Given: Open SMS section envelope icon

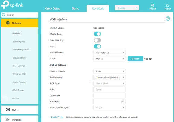Looking at the screenshot, I should pos(8,110).
